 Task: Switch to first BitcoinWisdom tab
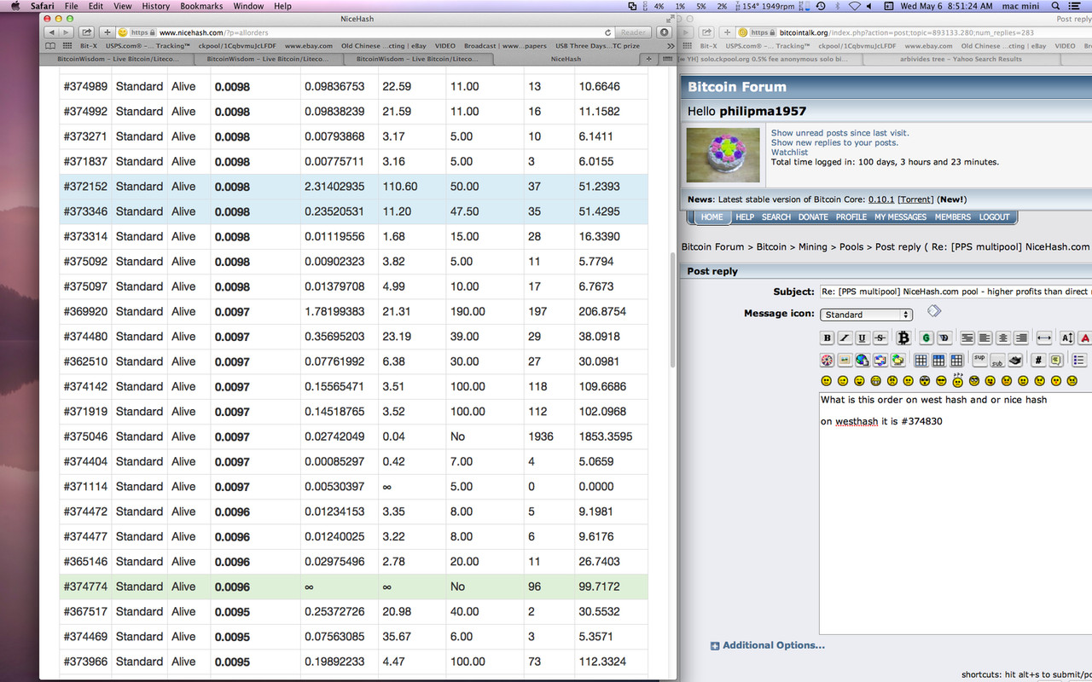tap(117, 59)
